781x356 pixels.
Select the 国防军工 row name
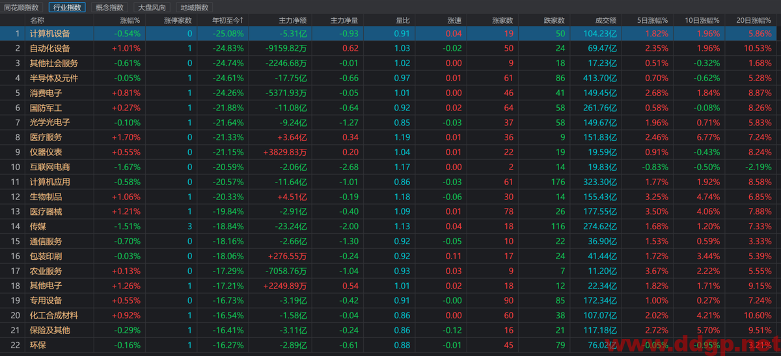(x=46, y=108)
